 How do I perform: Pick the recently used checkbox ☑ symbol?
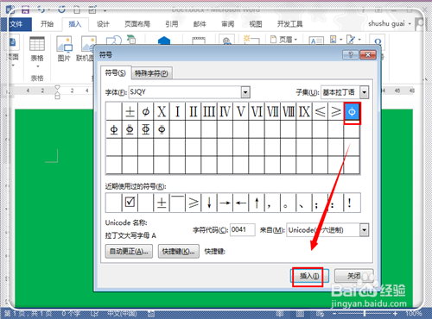pyautogui.click(x=130, y=203)
